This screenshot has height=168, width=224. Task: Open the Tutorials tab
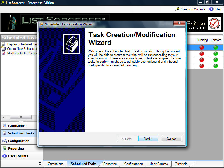point(181,164)
